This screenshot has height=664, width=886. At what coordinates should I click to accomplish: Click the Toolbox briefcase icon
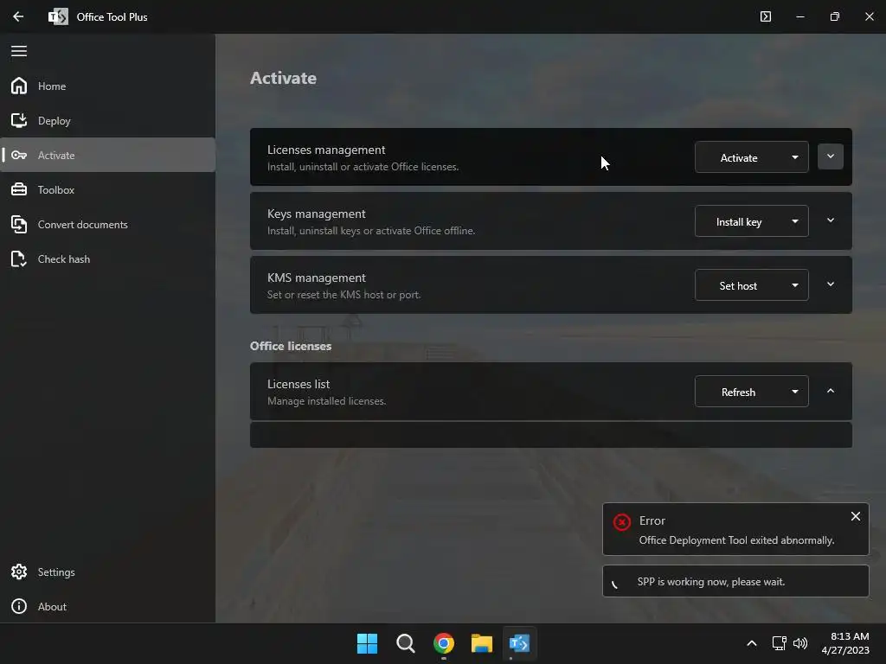(x=19, y=189)
